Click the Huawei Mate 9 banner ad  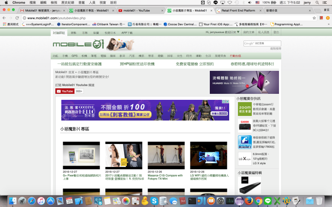(244, 82)
